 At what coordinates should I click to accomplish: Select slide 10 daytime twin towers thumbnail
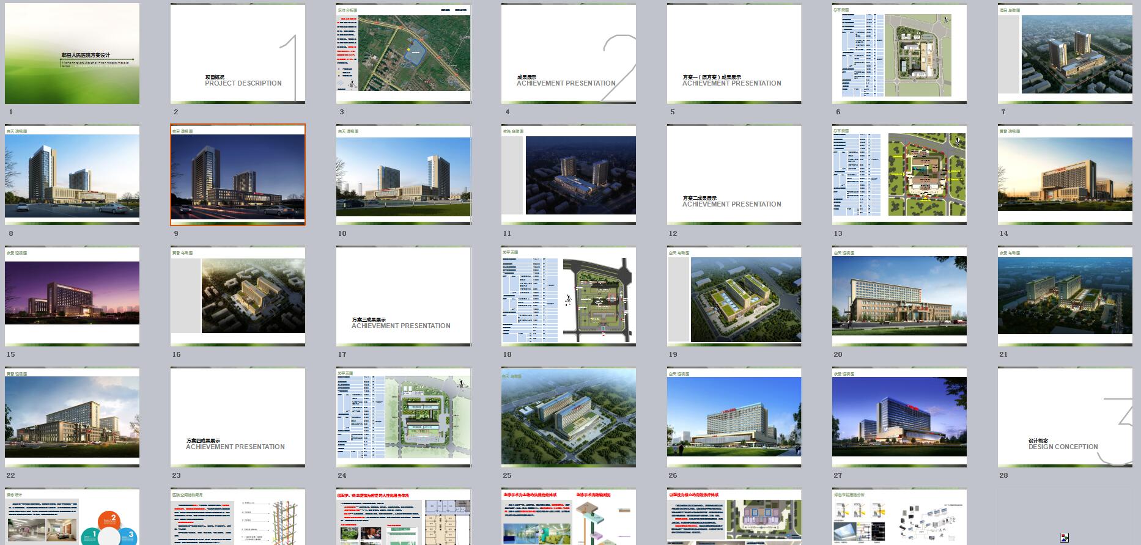pos(404,175)
